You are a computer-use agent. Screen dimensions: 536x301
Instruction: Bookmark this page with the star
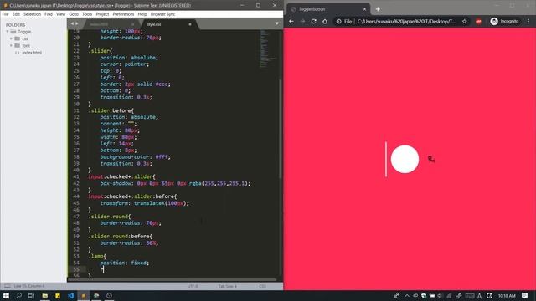464,21
